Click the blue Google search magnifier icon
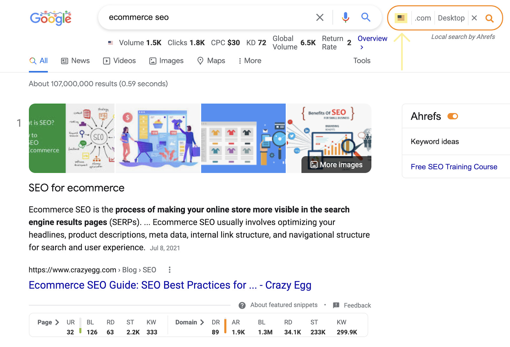 pos(366,17)
